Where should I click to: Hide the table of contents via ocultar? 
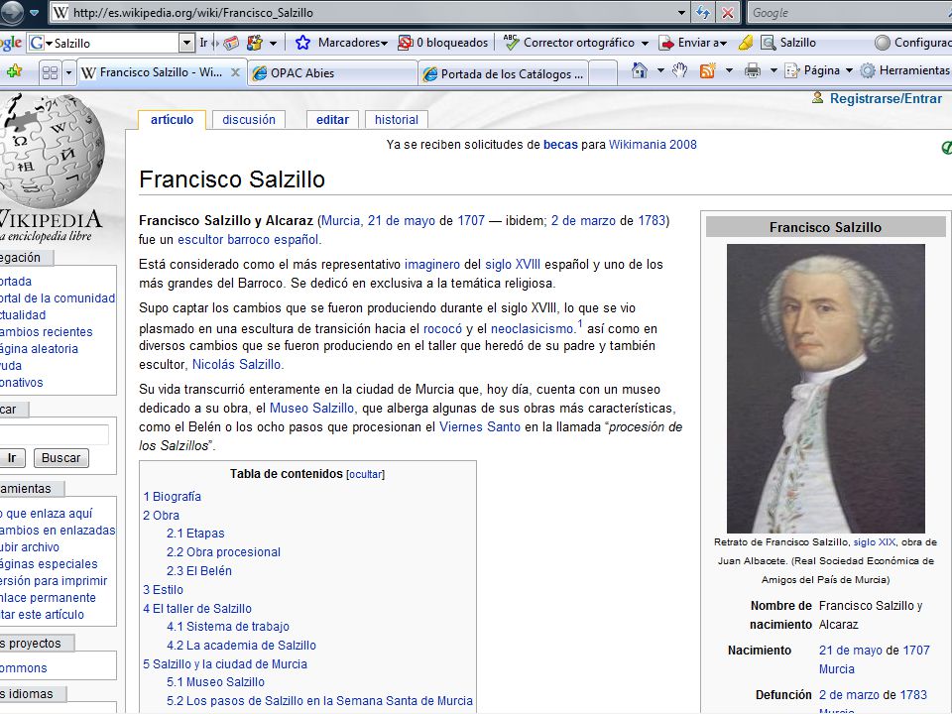366,475
